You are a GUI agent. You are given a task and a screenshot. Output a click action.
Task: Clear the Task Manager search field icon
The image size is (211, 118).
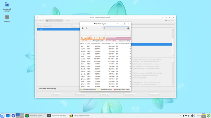[128, 28]
